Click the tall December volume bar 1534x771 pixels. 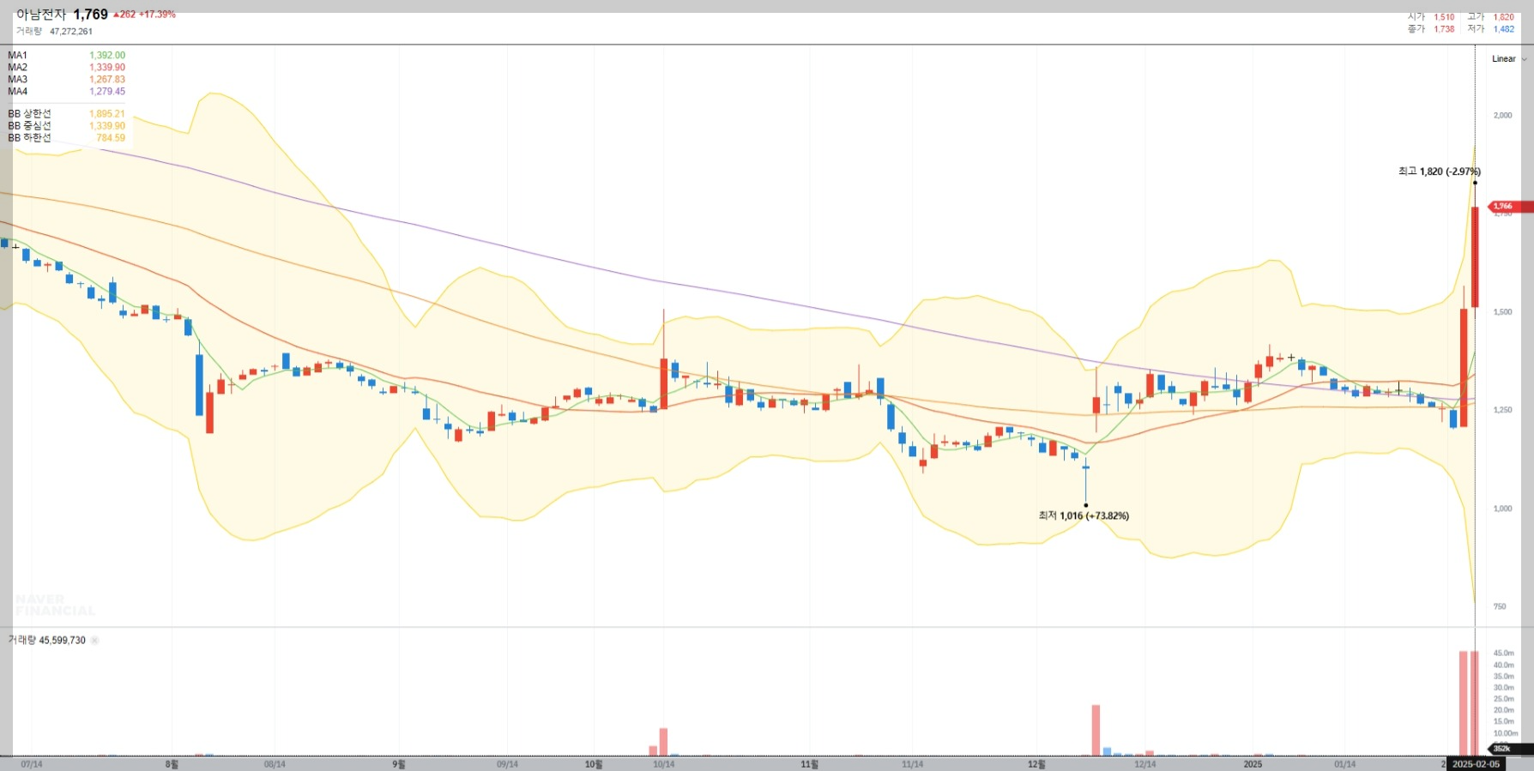(x=1096, y=731)
